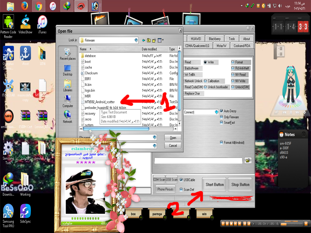This screenshot has width=311, height=233.
Task: Open the 2016 folder on desktop
Action: 42,56
